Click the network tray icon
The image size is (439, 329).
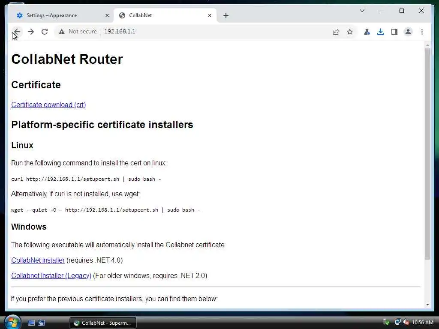pos(397,322)
